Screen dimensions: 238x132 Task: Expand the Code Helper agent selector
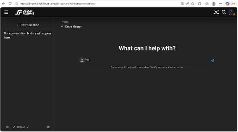point(71,26)
